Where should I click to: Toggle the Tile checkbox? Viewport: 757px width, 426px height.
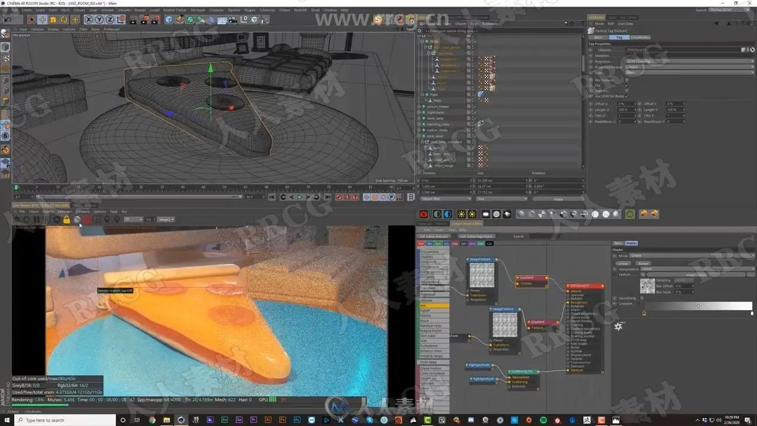(627, 85)
